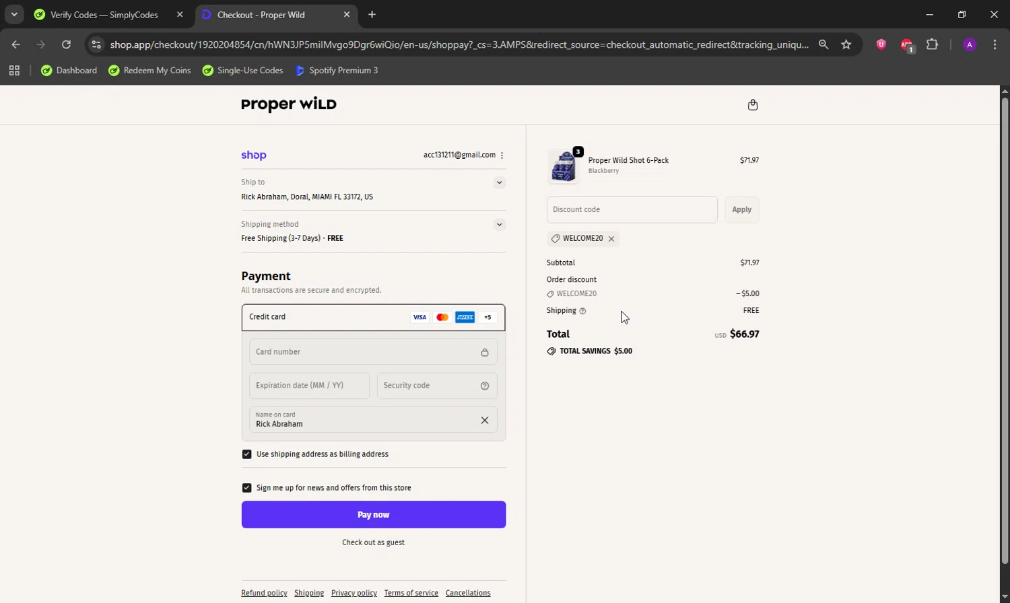The width and height of the screenshot is (1010, 603).
Task: Open the tab search dropdown
Action: [14, 14]
